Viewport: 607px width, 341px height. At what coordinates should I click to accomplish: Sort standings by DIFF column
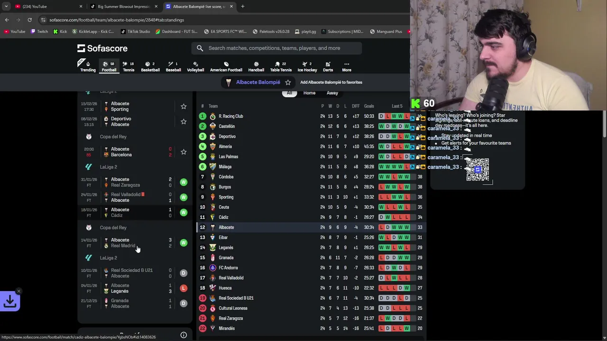[x=356, y=106]
